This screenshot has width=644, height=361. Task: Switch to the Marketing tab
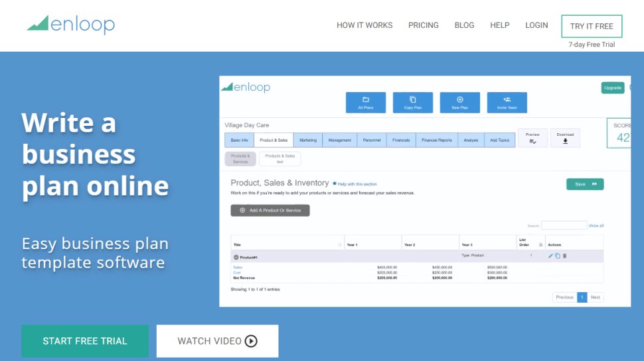[308, 140]
